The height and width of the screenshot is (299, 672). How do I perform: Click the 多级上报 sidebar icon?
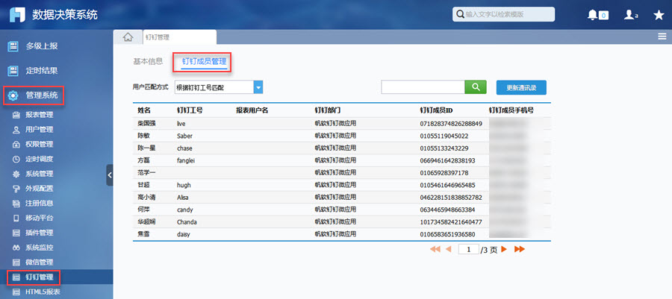(x=13, y=46)
